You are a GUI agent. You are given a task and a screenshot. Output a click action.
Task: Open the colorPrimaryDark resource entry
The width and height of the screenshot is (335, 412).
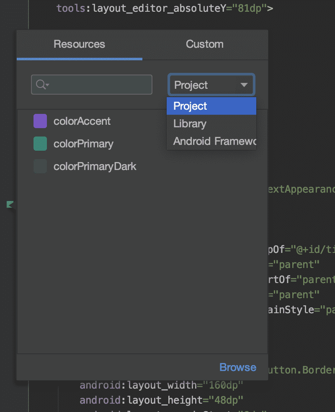[95, 166]
